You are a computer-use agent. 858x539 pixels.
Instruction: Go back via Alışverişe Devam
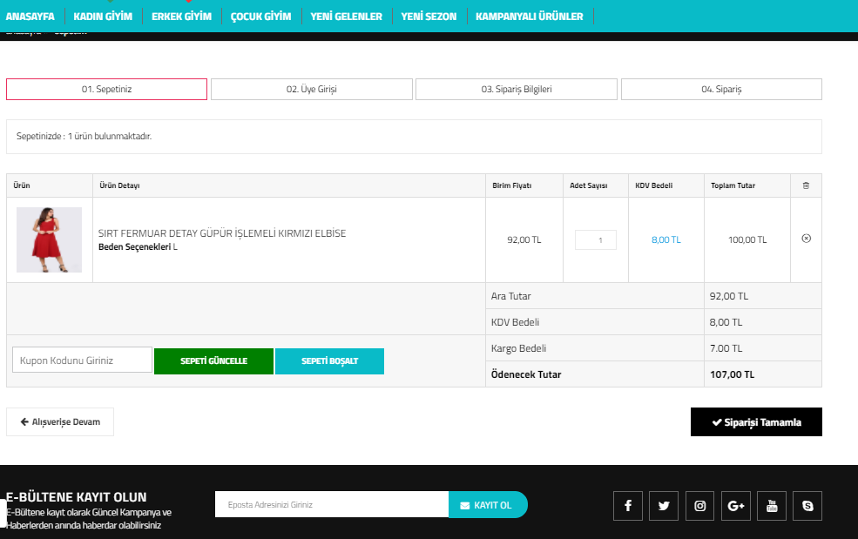[60, 422]
